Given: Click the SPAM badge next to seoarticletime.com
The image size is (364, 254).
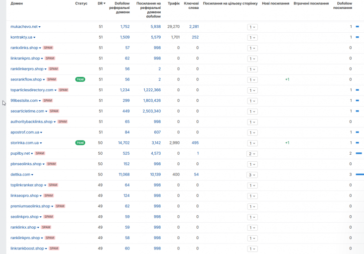Looking at the screenshot, I should coord(54,111).
